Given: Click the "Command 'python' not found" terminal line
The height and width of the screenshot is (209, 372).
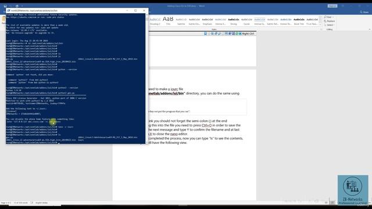Looking at the screenshot, I should (30, 75).
